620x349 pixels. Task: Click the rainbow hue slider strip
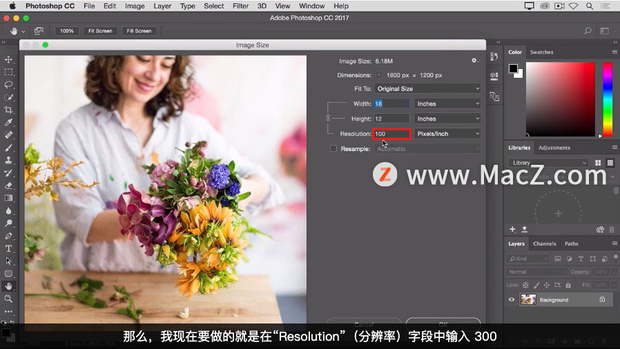point(608,99)
